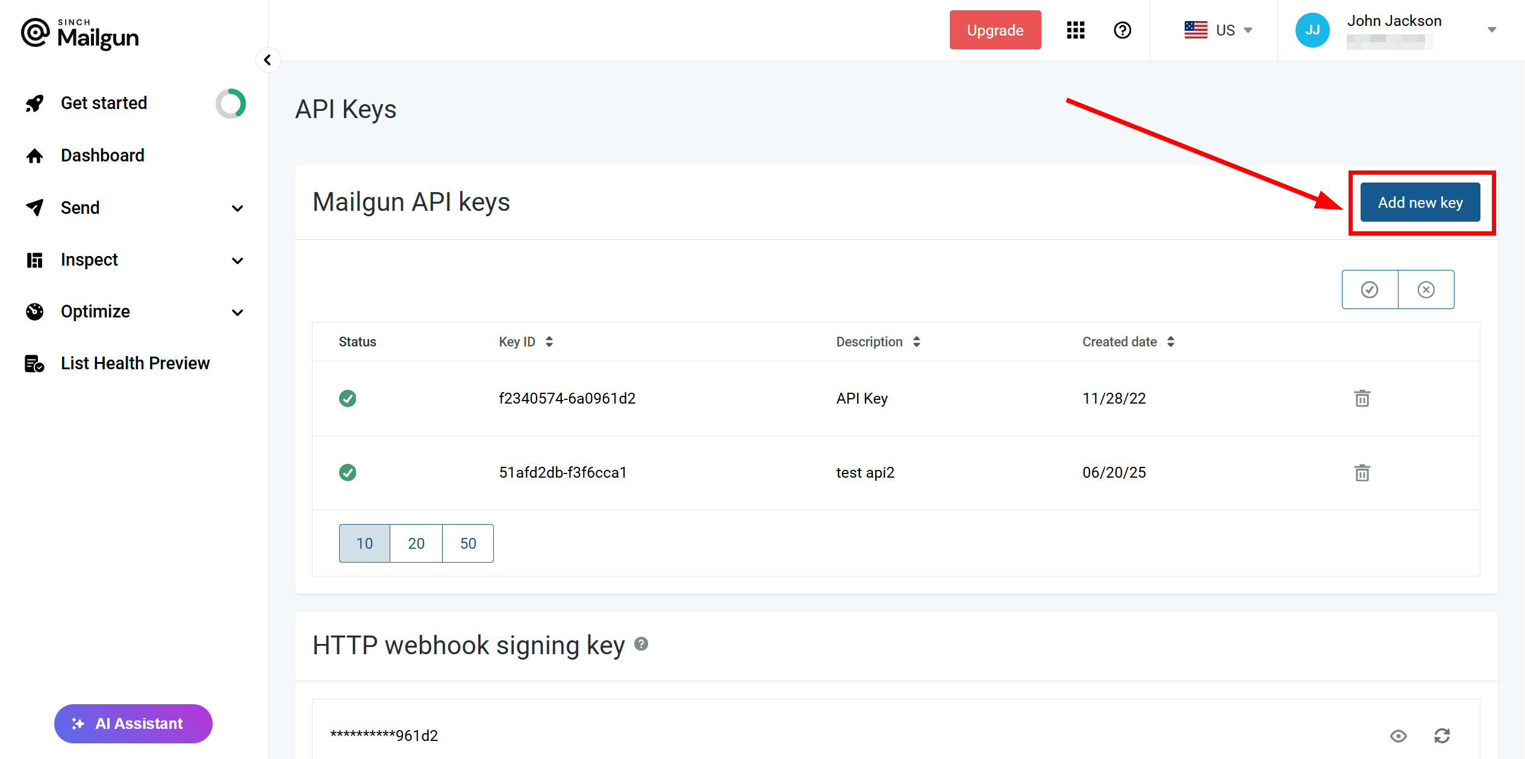
Task: Click the masked signing key value
Action: pos(384,736)
